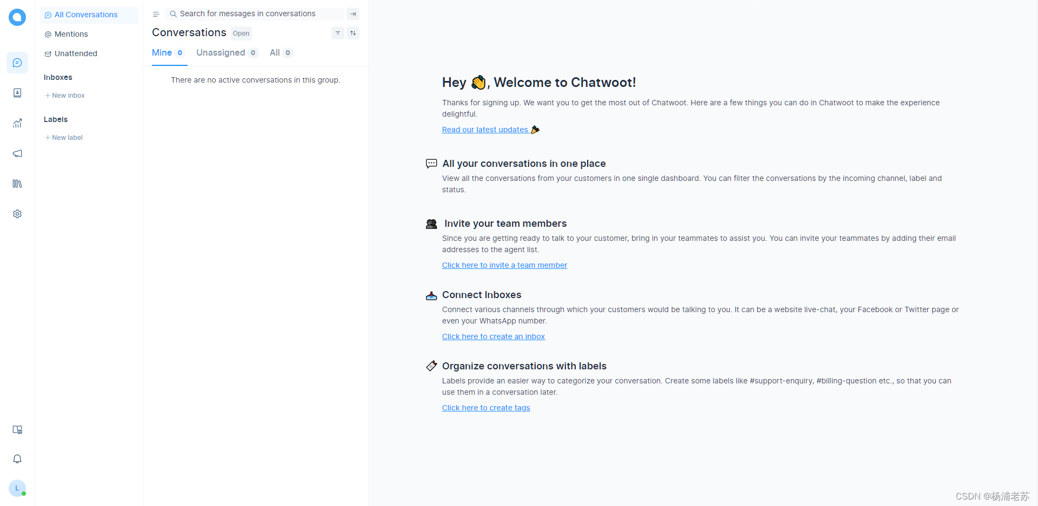The image size is (1038, 506).
Task: Open the conversation sort options icon
Action: coord(353,33)
